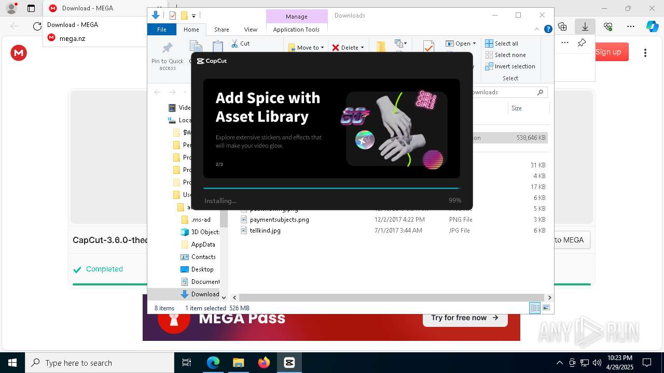The width and height of the screenshot is (664, 373).
Task: Launch the Copilot icon in Edge
Action: (652, 26)
